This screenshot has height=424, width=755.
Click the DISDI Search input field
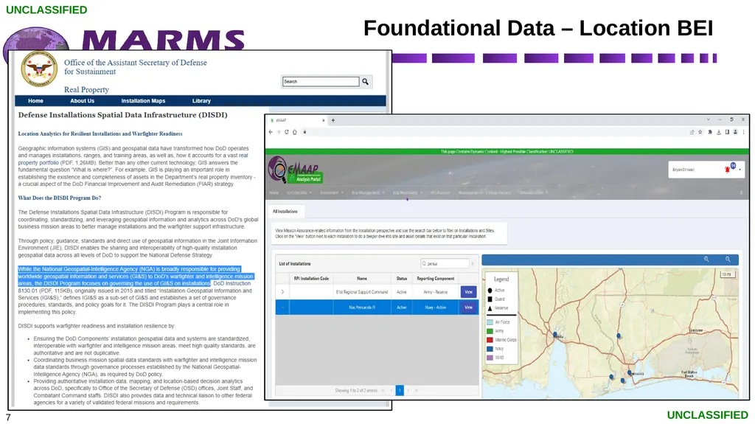tap(321, 81)
